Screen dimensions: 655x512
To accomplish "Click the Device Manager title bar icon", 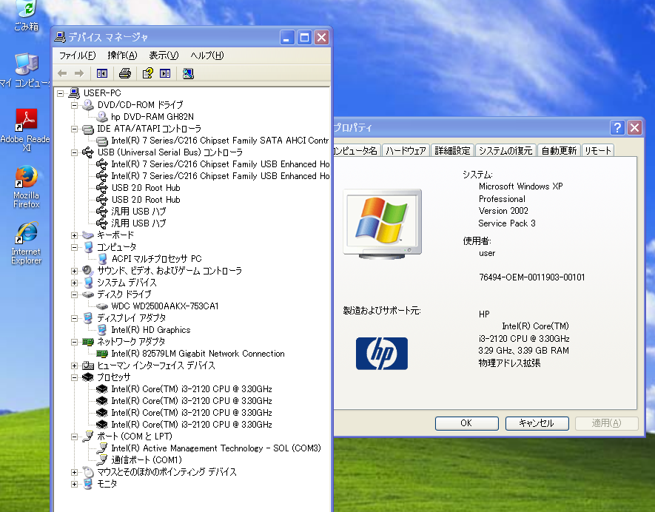I will tap(60, 37).
